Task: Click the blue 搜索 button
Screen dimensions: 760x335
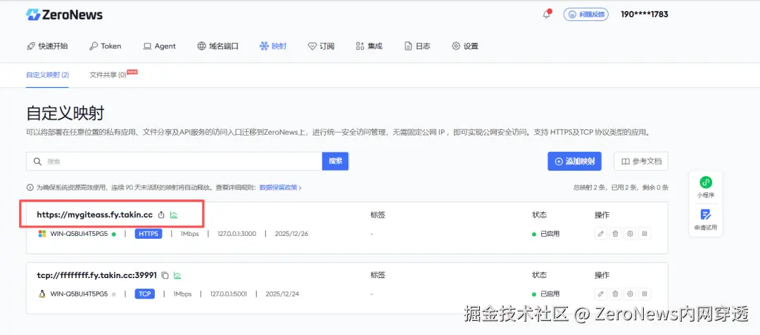Action: click(336, 162)
